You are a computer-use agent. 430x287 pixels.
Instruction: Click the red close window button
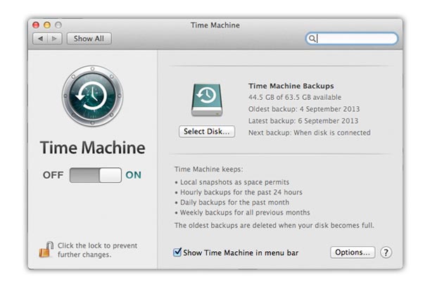pos(36,25)
